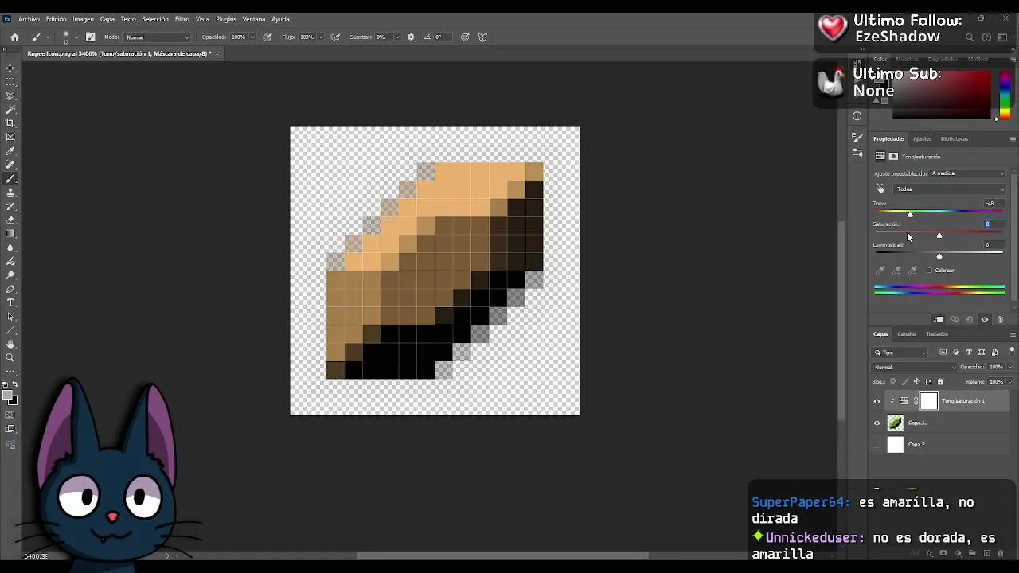Open the brush Modo Normal dropdown
Viewport: 1019px width, 573px height.
(158, 37)
